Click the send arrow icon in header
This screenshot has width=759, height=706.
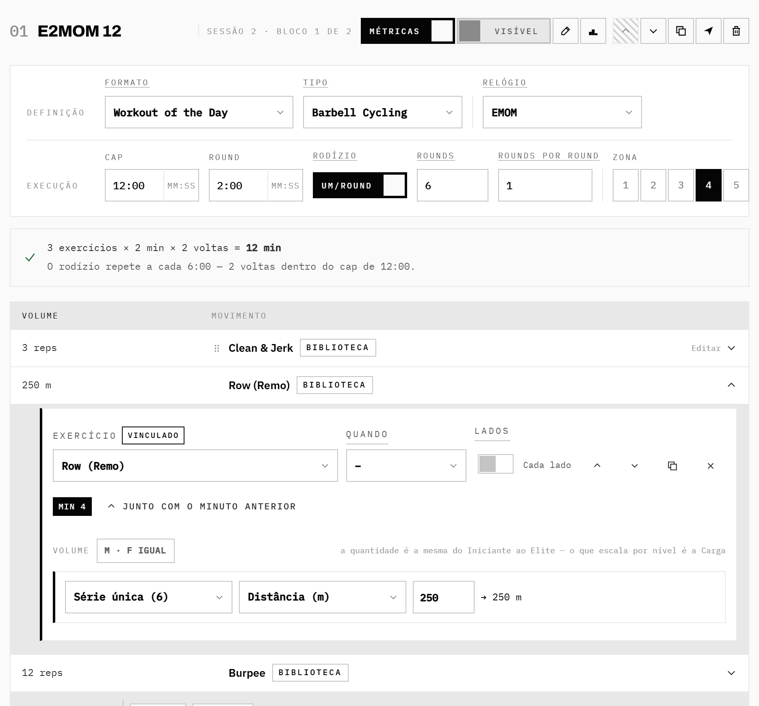[x=708, y=31]
